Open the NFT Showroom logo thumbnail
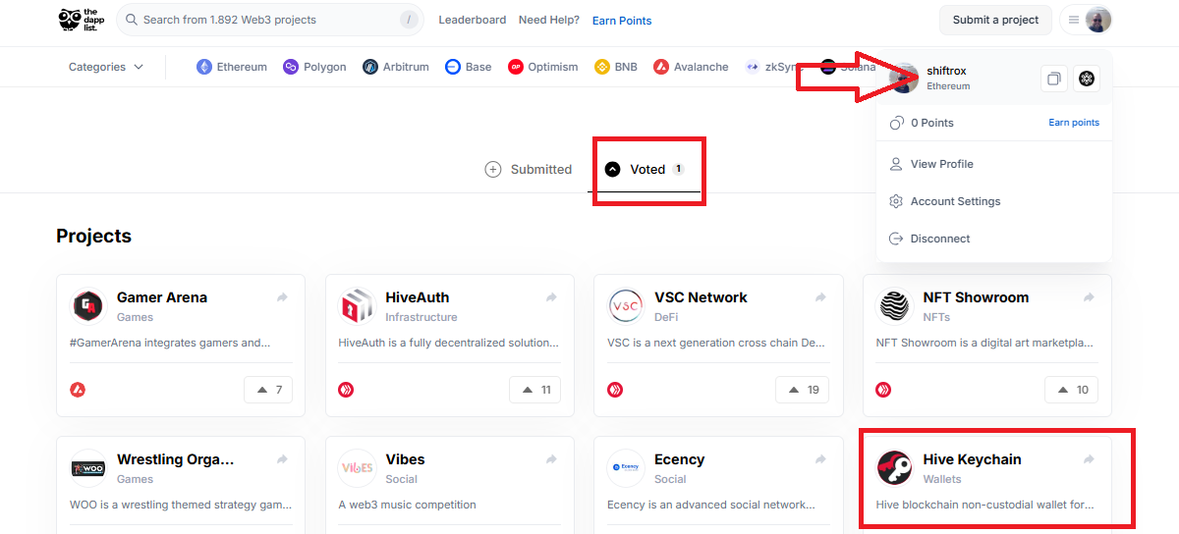 [894, 305]
